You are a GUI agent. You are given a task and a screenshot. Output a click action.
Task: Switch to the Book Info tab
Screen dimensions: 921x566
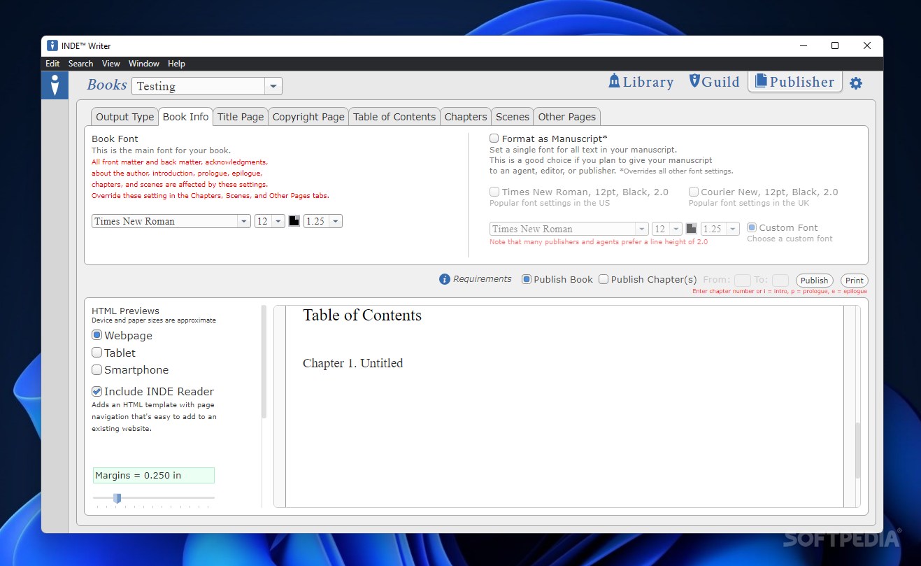click(185, 117)
